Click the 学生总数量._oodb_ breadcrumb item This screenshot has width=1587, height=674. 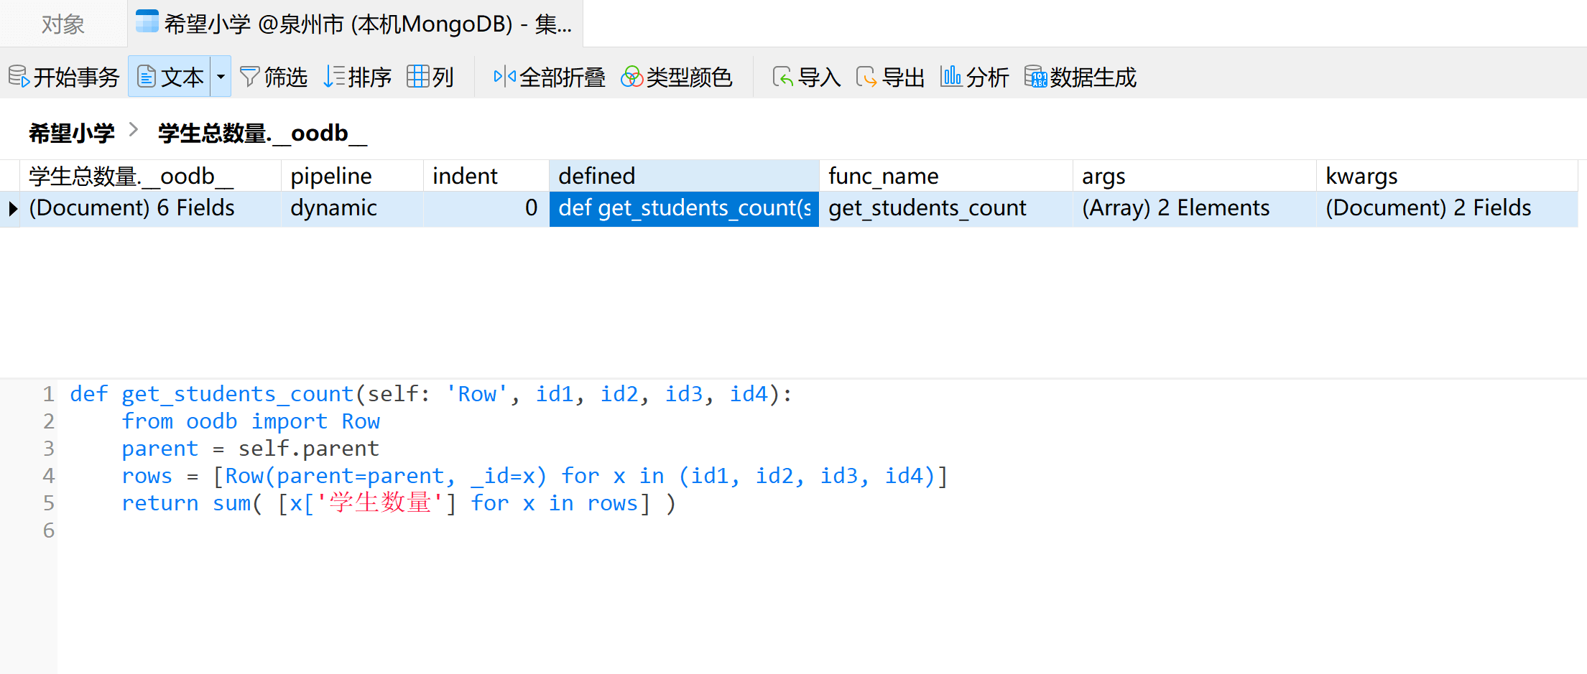click(x=262, y=134)
